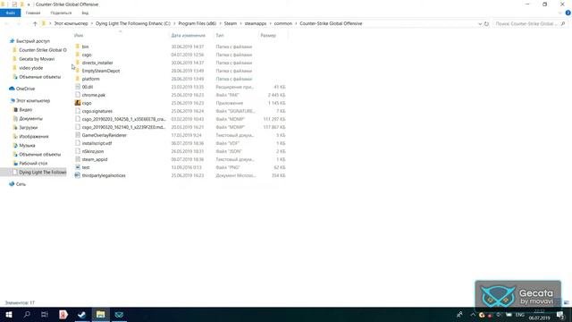The width and height of the screenshot is (572, 322).
Task: Select the directx_installer folder icon
Action: 78,63
